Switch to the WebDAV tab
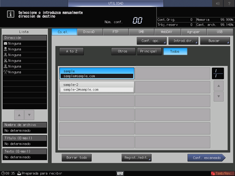The width and height of the screenshot is (235, 176). point(167,32)
